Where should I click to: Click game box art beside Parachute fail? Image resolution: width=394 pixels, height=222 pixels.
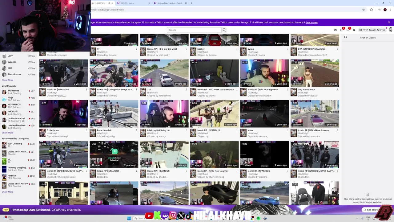(93, 133)
